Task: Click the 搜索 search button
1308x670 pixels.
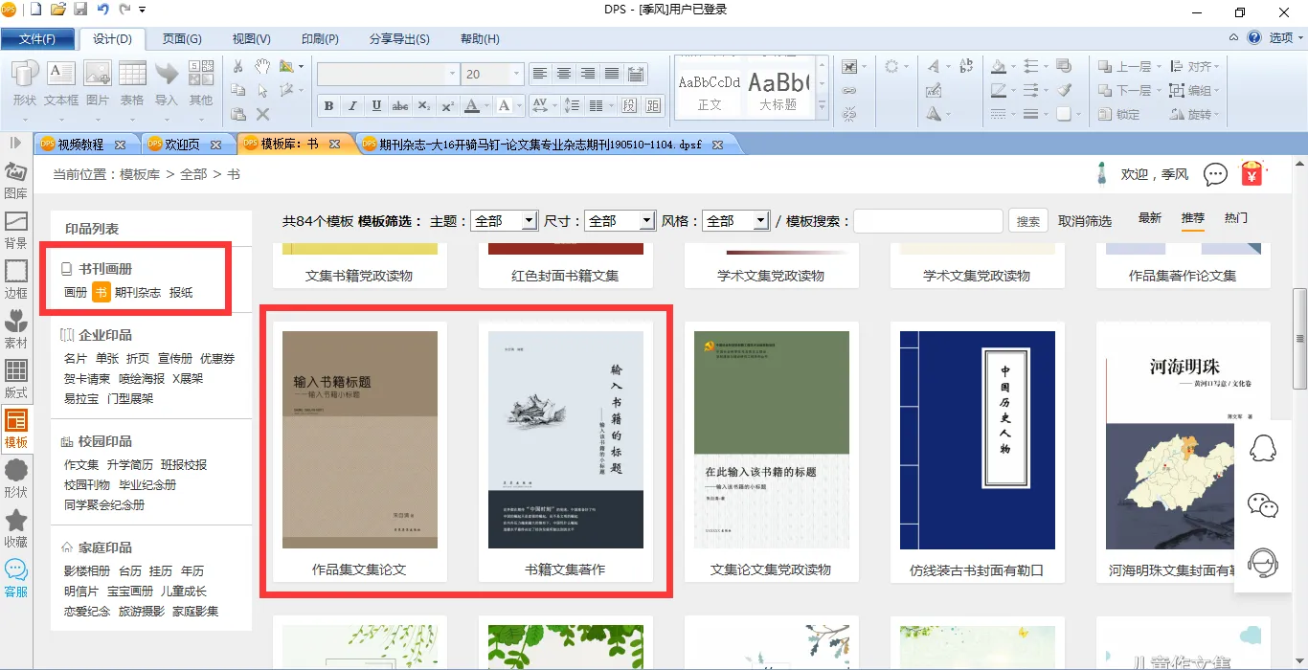Action: tap(1028, 221)
